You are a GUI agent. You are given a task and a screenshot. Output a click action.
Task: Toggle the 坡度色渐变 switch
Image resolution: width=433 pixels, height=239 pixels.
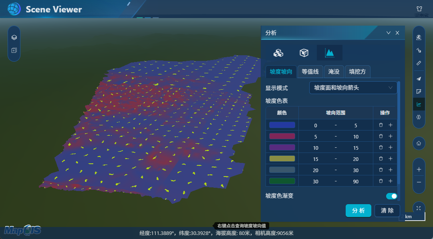(x=391, y=196)
